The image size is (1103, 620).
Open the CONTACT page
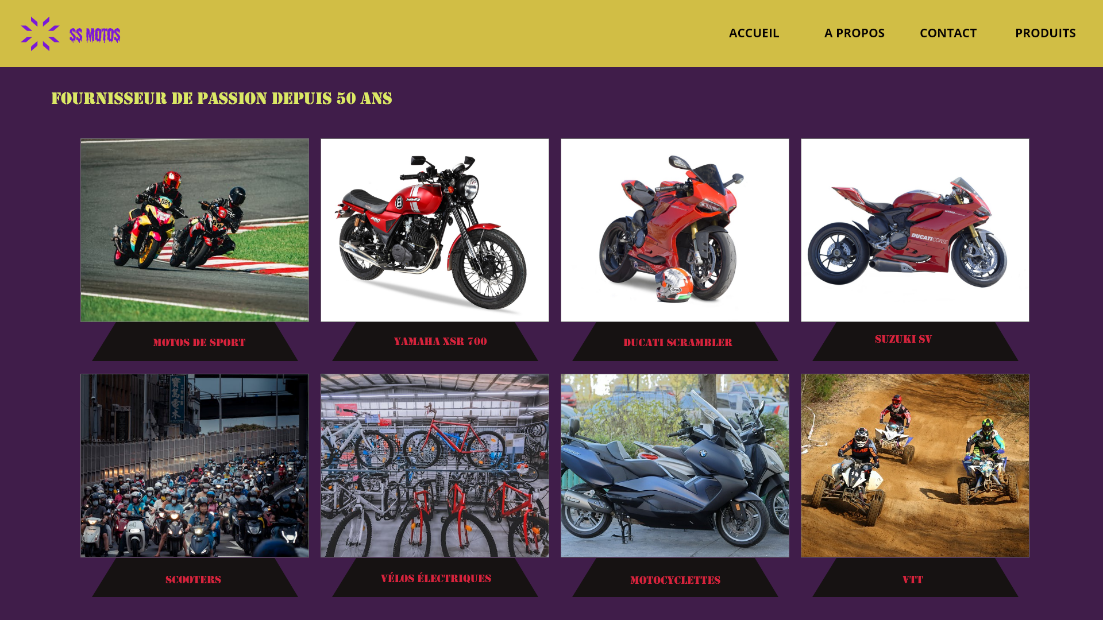pyautogui.click(x=948, y=33)
